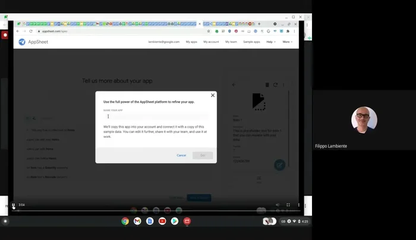Click the blue button below the dialog
This screenshot has width=416, height=240.
point(199,198)
